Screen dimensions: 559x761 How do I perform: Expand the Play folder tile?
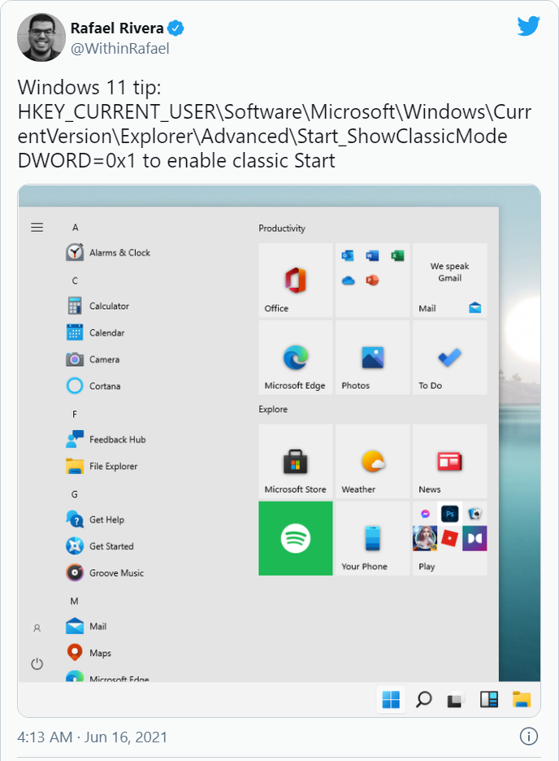click(450, 538)
